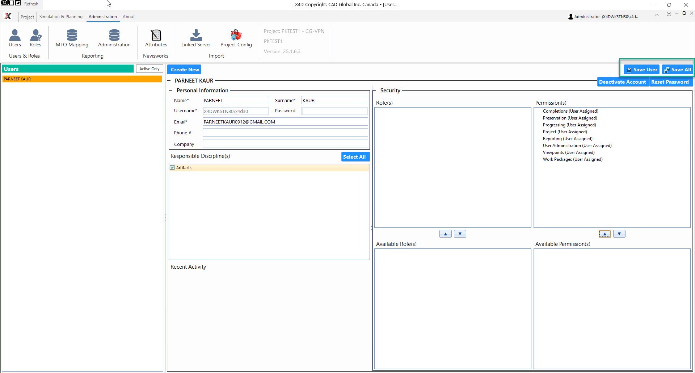
Task: Click the Reset Password button
Action: coord(670,82)
